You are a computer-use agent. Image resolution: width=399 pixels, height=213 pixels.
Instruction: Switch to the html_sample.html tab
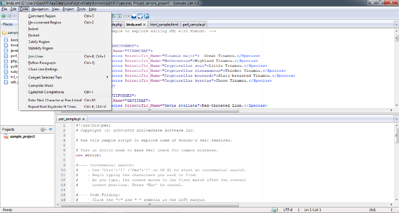164,24
